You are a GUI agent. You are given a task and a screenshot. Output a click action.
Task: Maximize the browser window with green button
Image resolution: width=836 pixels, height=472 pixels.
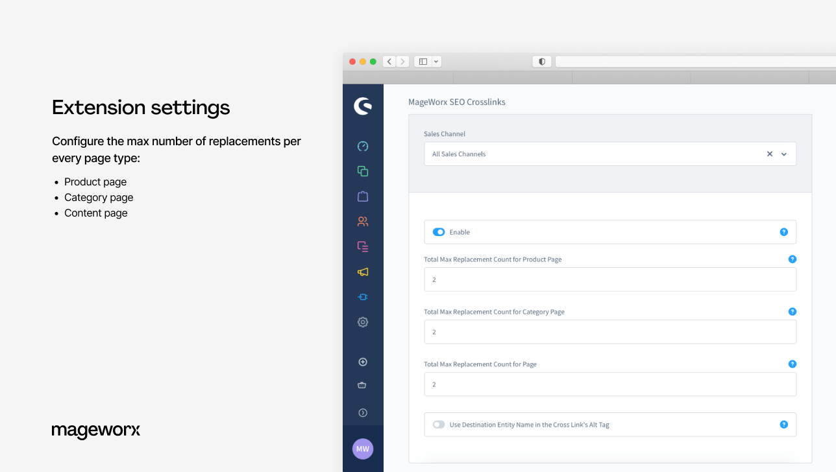pyautogui.click(x=373, y=62)
